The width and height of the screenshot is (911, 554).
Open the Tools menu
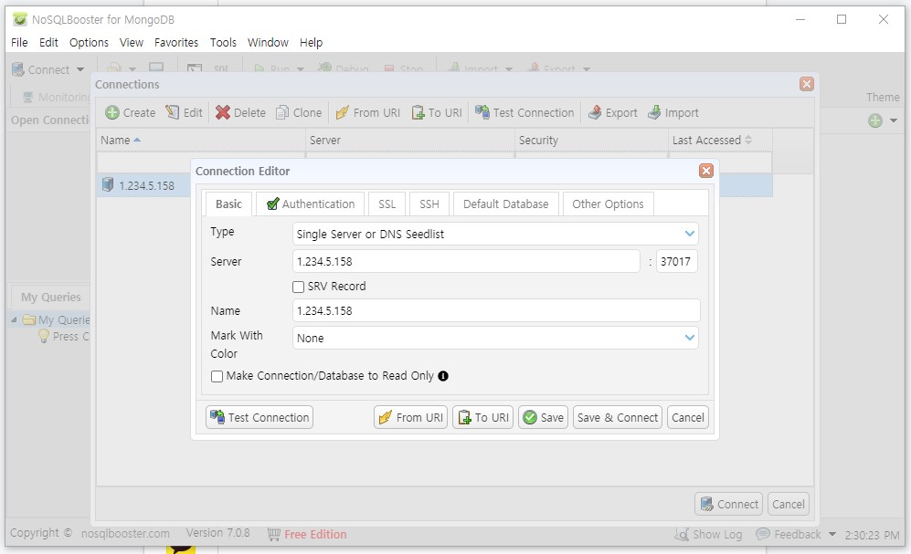(x=223, y=42)
